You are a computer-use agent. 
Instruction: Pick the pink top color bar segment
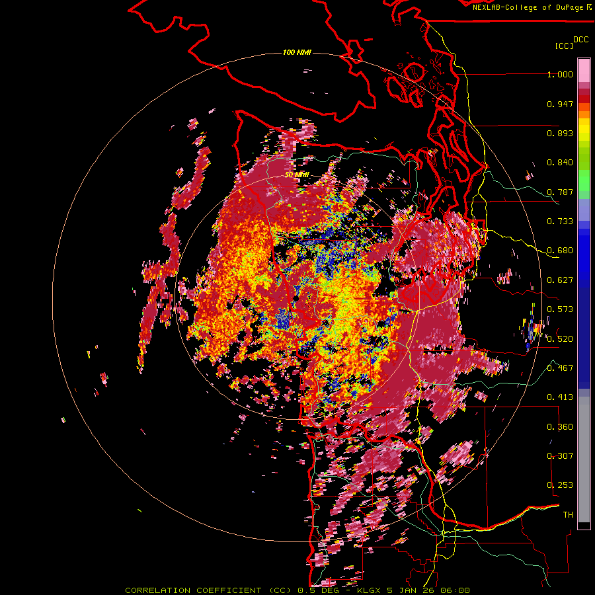584,70
